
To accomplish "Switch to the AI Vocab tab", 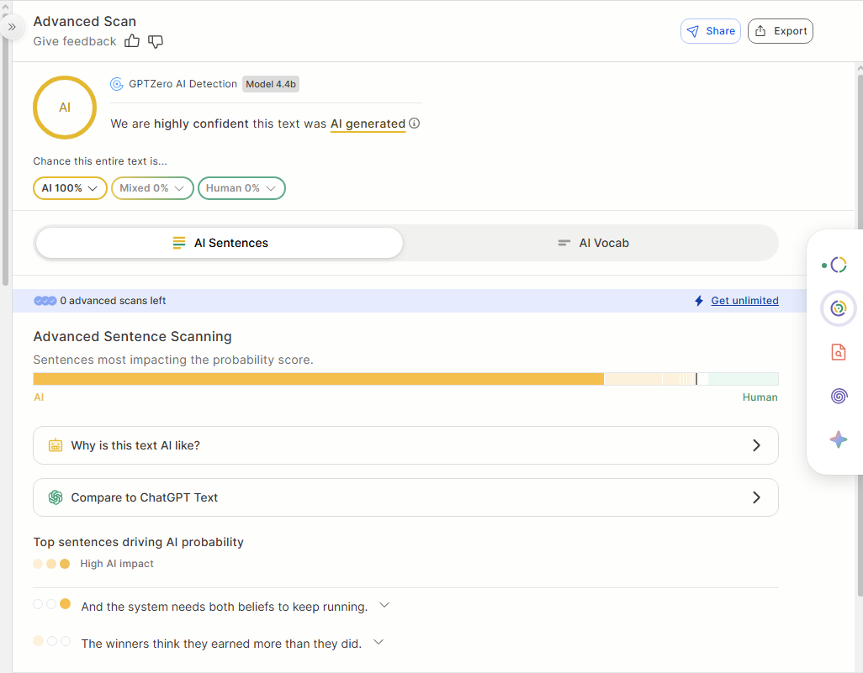I will pyautogui.click(x=593, y=243).
